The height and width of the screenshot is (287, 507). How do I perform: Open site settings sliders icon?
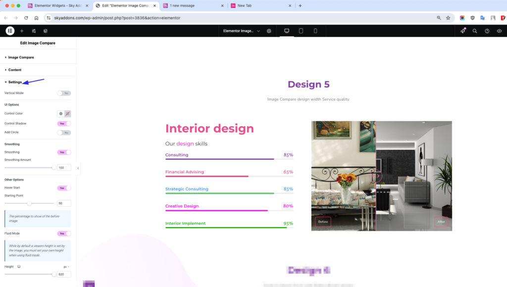click(34, 31)
